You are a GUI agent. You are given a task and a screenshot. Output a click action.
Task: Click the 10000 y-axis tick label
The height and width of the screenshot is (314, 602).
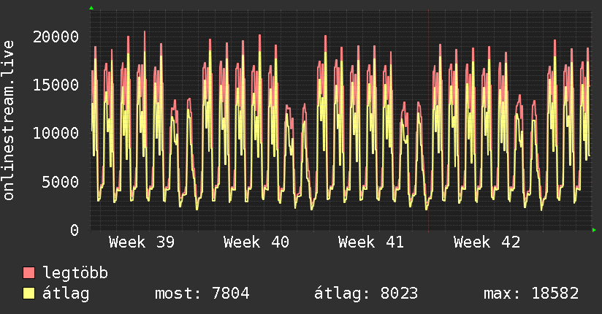[57, 133]
